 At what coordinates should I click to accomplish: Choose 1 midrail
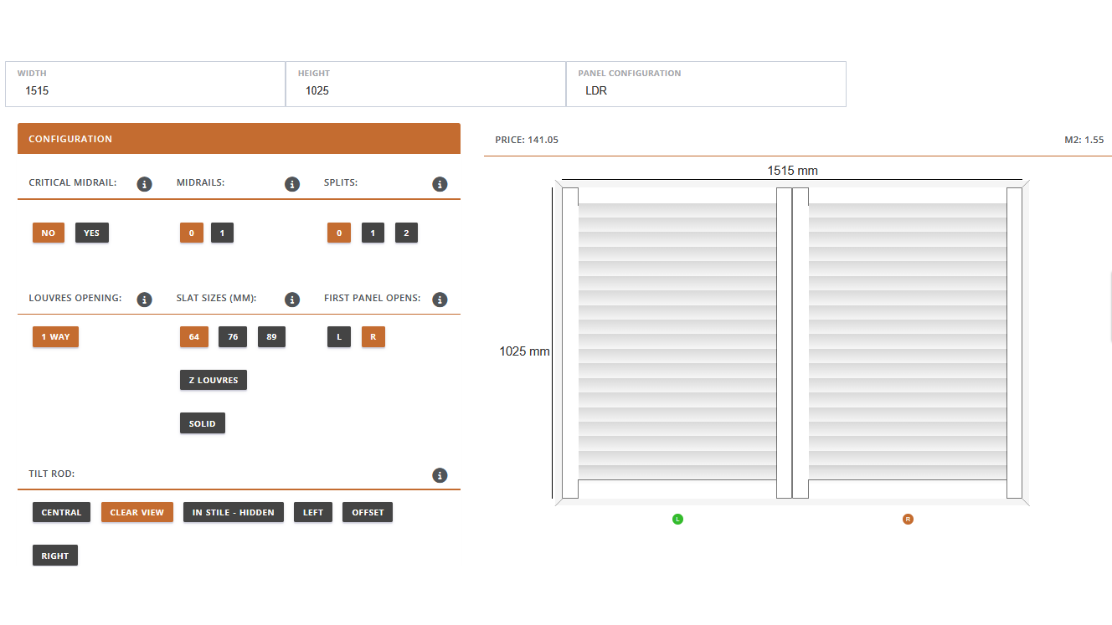click(222, 233)
